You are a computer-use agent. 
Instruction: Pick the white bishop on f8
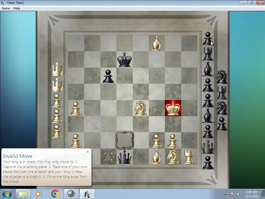click(x=157, y=43)
